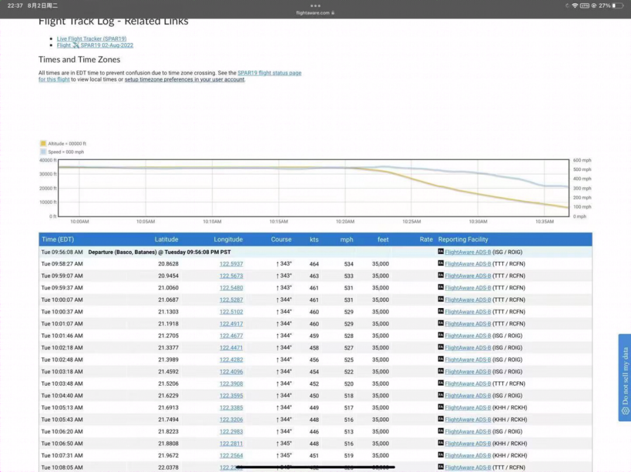Click the Reporting Facility column header
This screenshot has height=472, width=631.
(x=463, y=239)
